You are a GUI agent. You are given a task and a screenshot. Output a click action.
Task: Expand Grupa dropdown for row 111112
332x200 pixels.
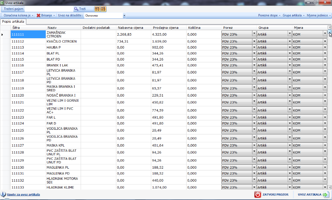pyautogui.click(x=290, y=41)
